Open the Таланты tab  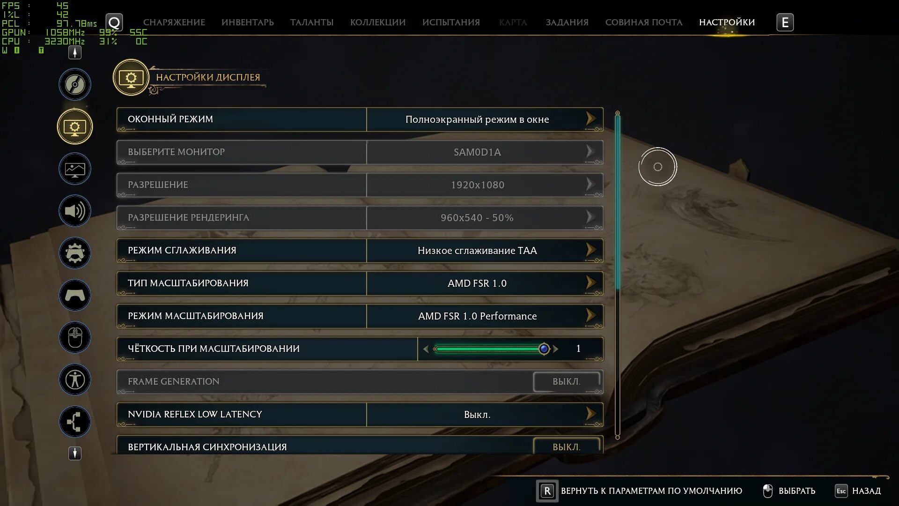click(x=312, y=22)
